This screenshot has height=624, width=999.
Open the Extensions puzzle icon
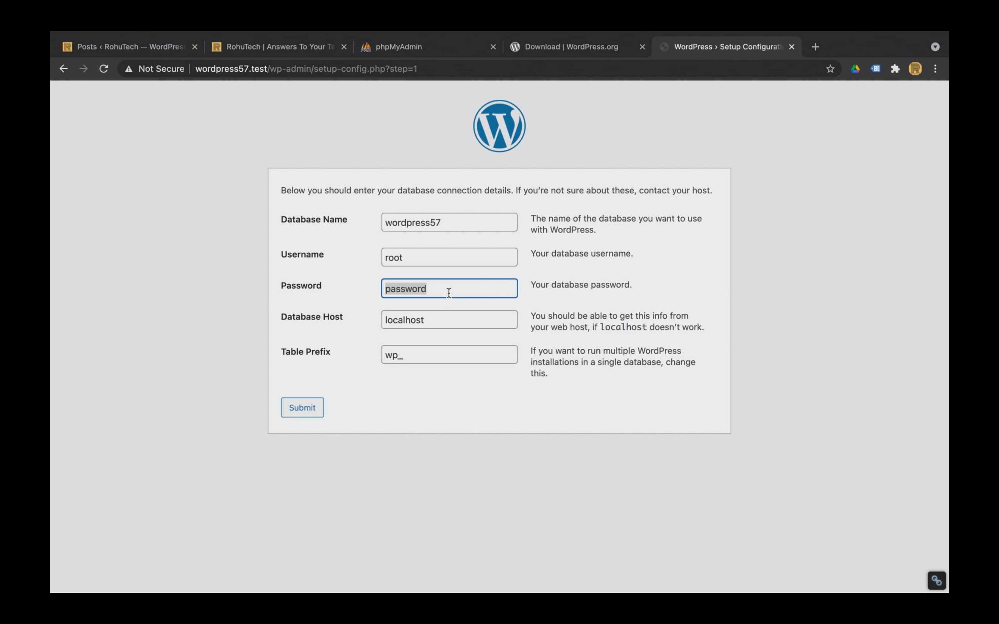click(895, 69)
